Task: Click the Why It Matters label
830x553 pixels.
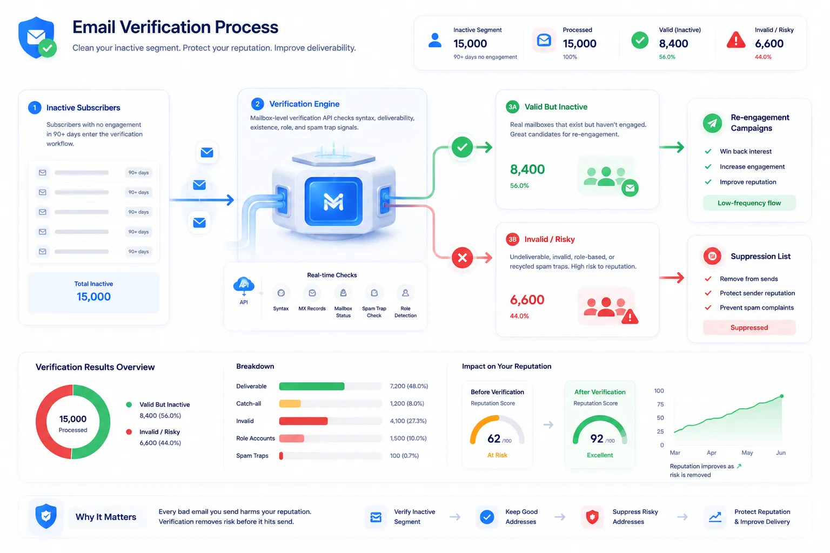Action: 106,517
